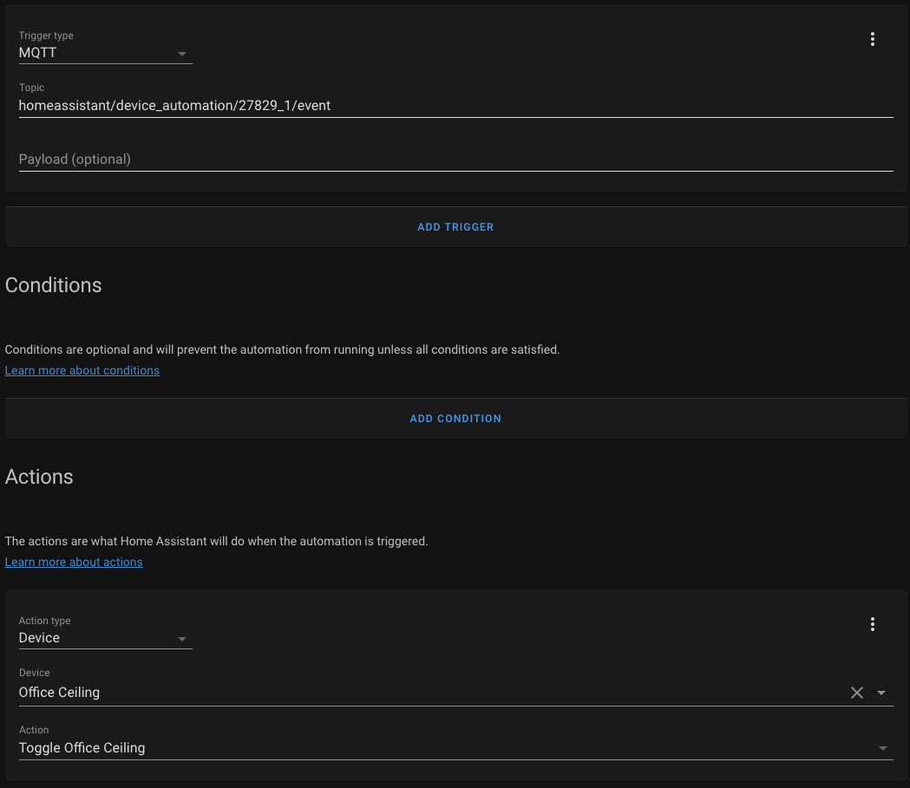Click the dropdown arrow next to the Device field
910x788 pixels.
click(882, 693)
